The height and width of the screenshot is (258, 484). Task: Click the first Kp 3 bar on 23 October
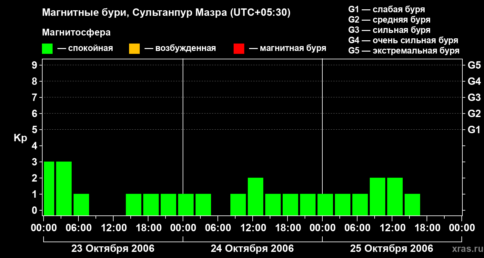[x=49, y=188]
